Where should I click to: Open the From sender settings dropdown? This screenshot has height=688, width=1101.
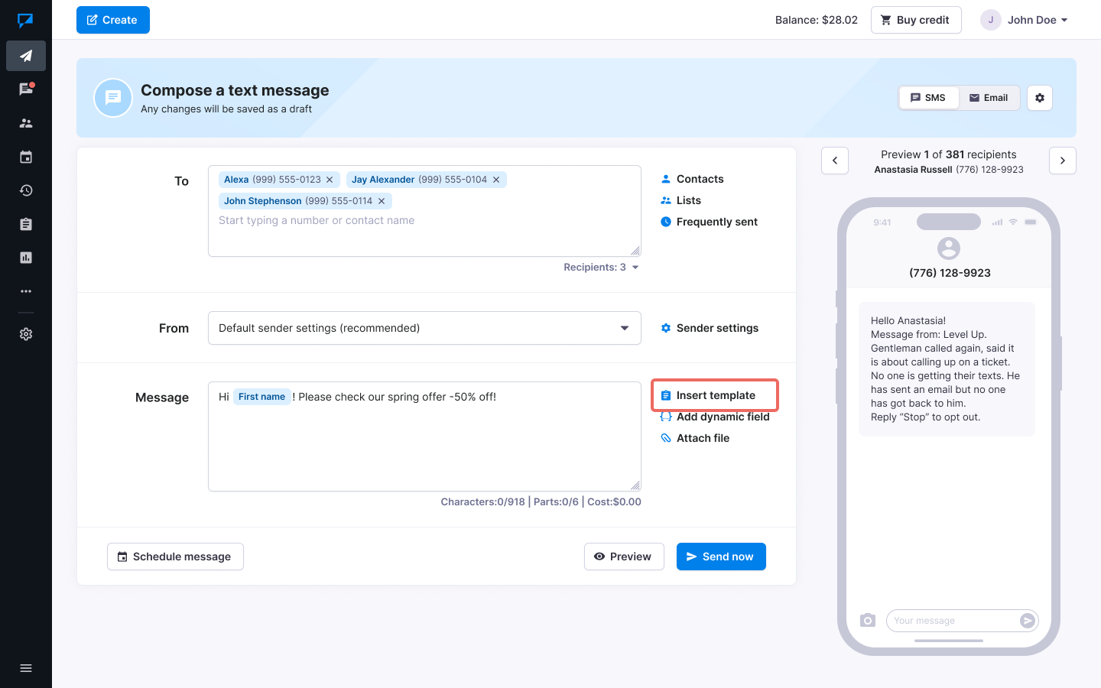tap(424, 328)
